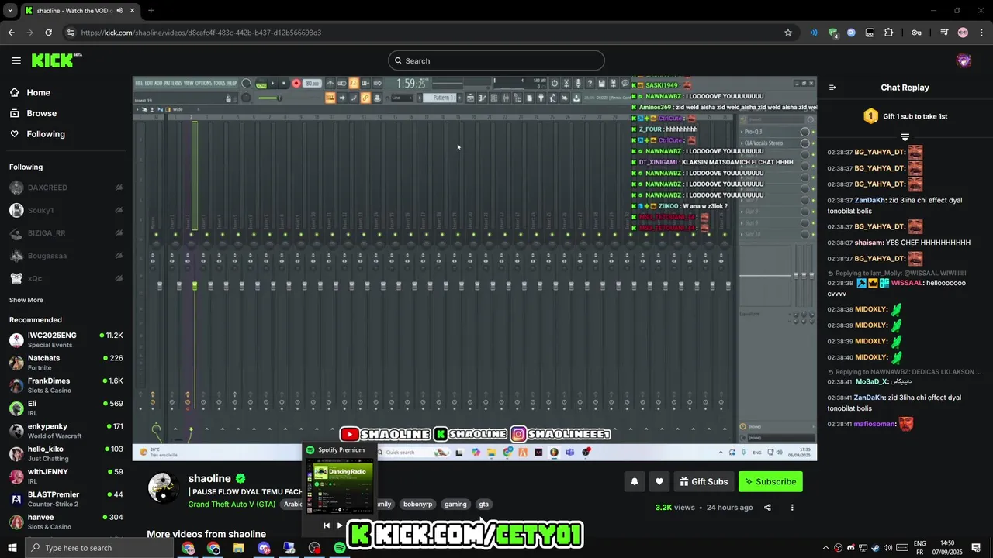Click the taskbar clock showing 14:50
Screen dimensions: 993x558
[x=947, y=548]
